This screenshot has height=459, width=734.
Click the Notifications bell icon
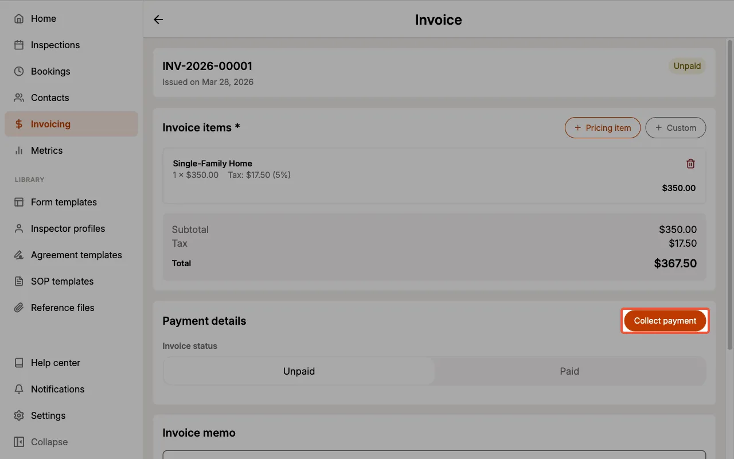pos(19,389)
